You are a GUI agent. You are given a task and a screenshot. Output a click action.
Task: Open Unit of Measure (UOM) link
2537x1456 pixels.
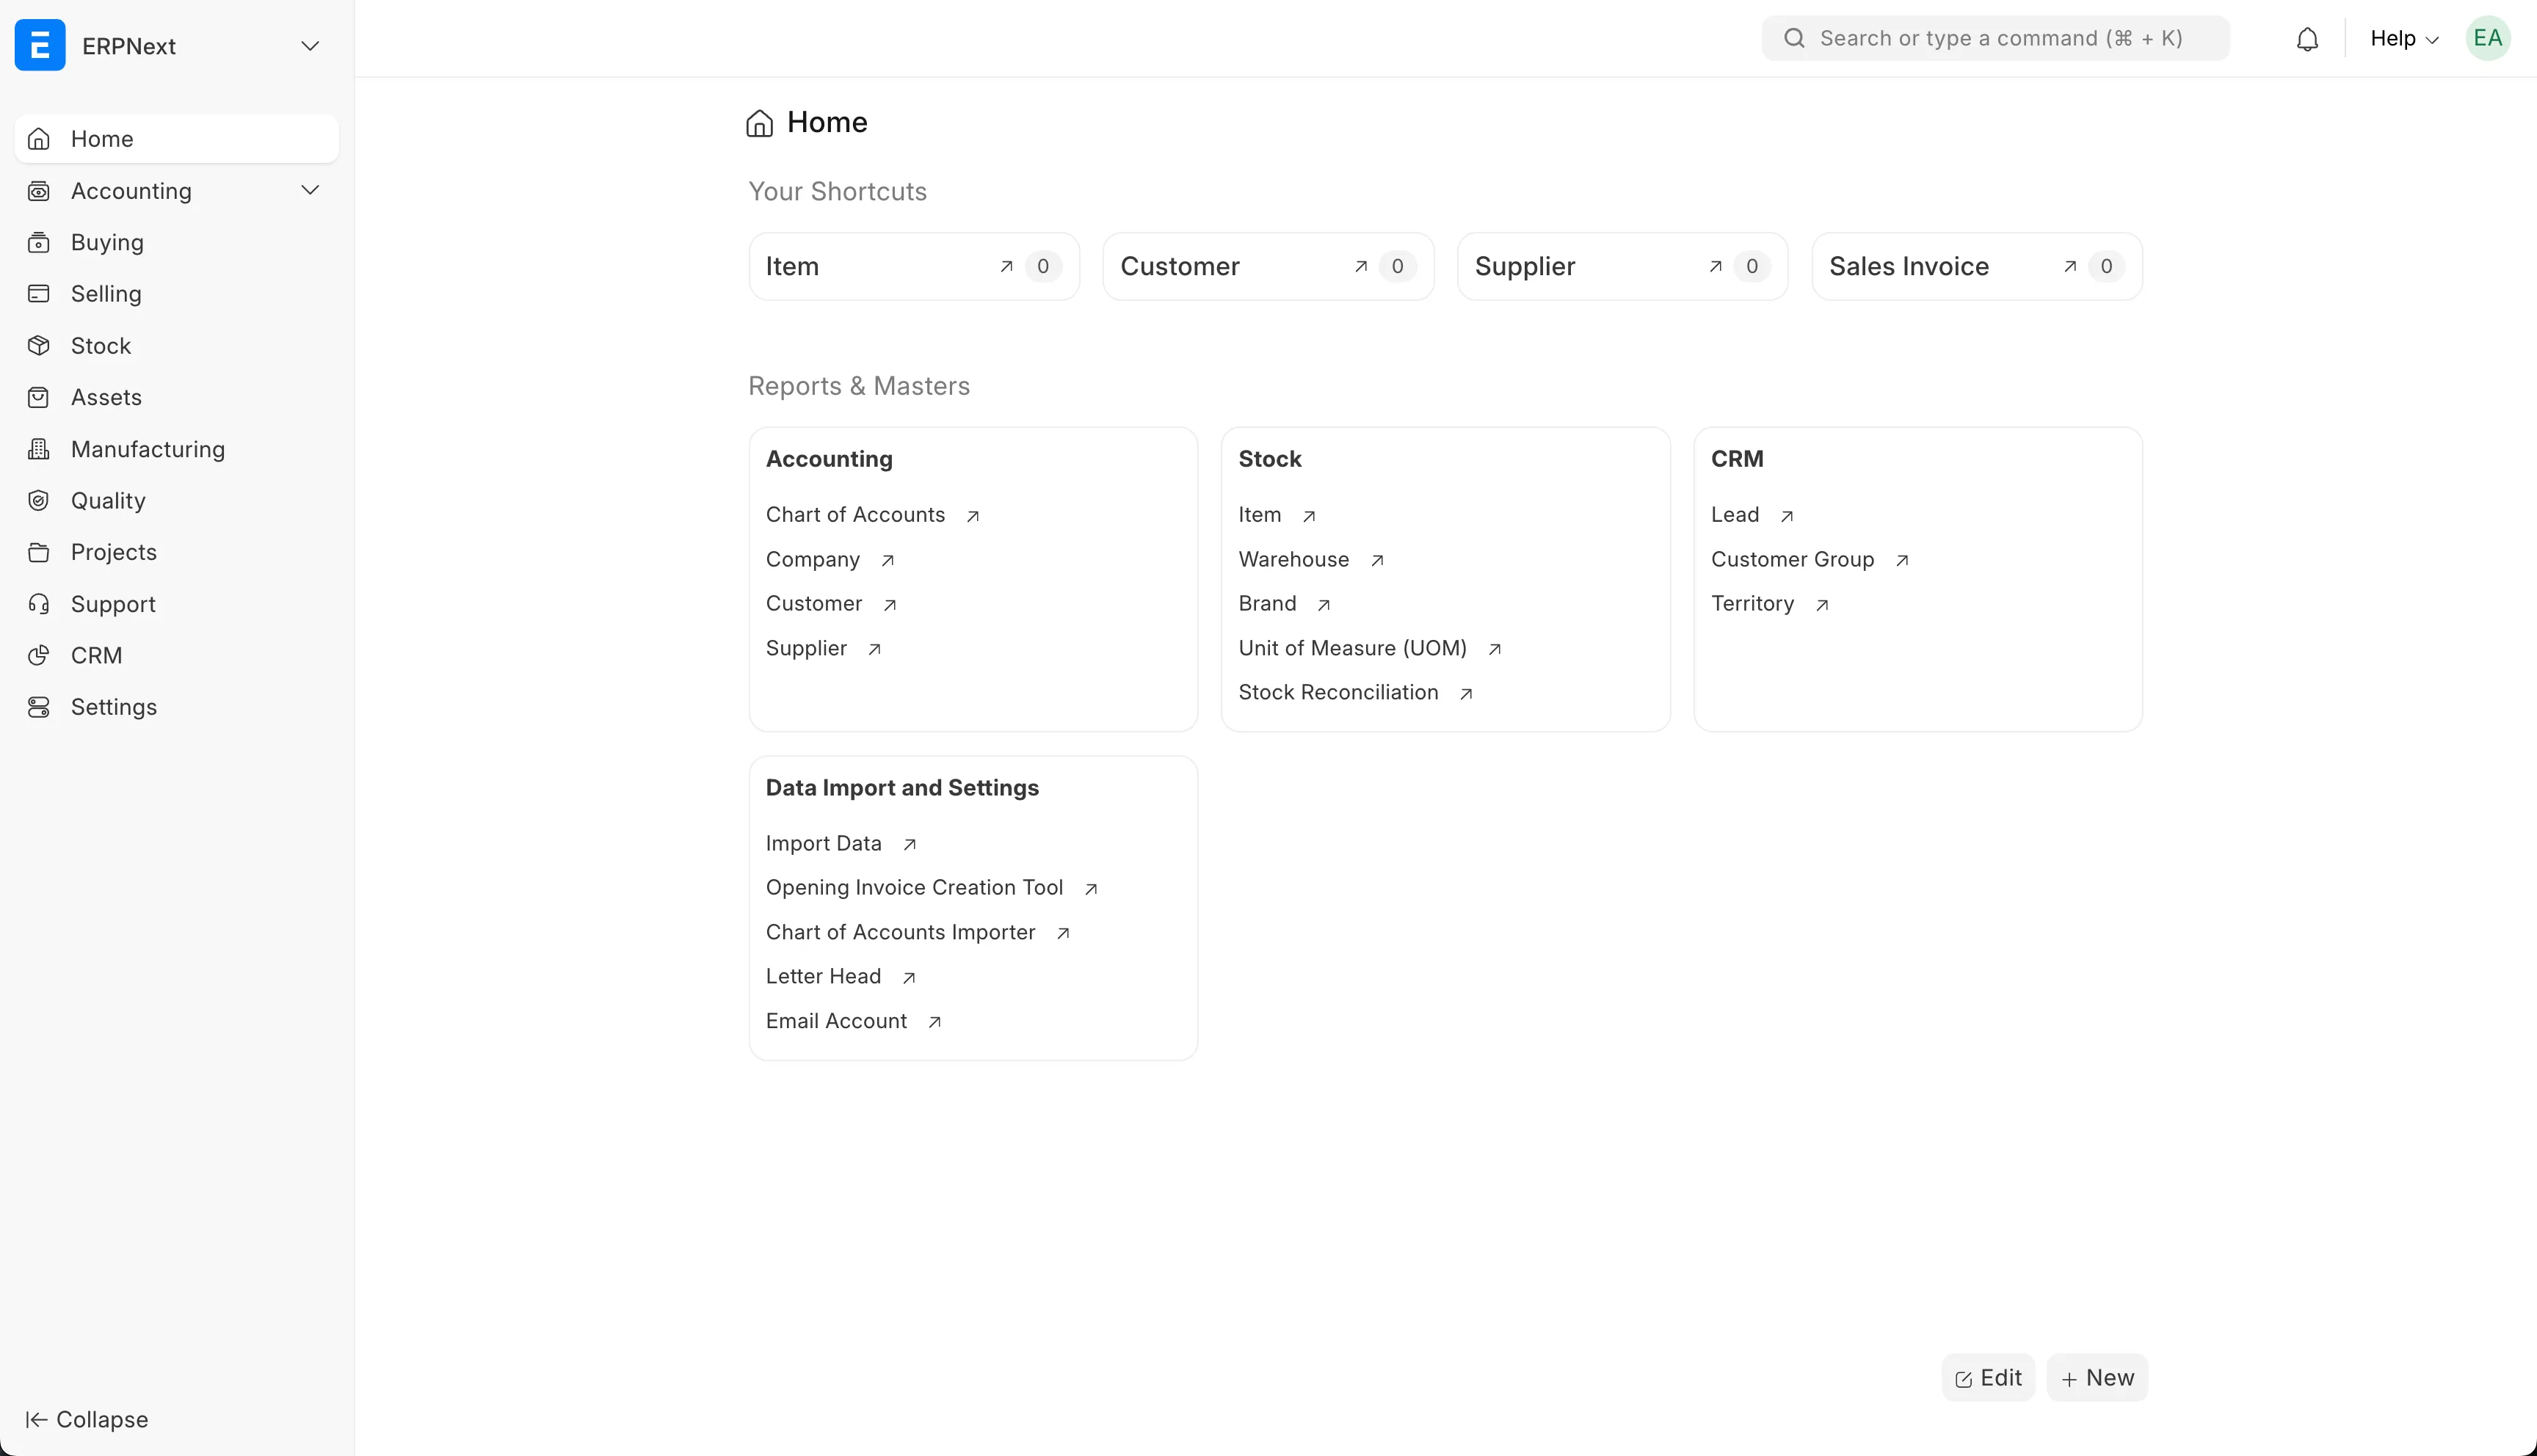[x=1353, y=649]
